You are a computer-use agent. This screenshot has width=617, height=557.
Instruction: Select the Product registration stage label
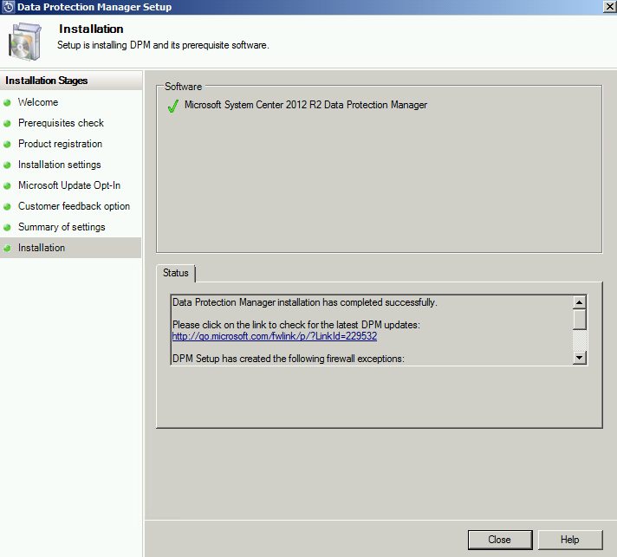[60, 144]
